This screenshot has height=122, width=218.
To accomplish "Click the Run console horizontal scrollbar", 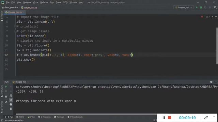I will (x=86, y=114).
